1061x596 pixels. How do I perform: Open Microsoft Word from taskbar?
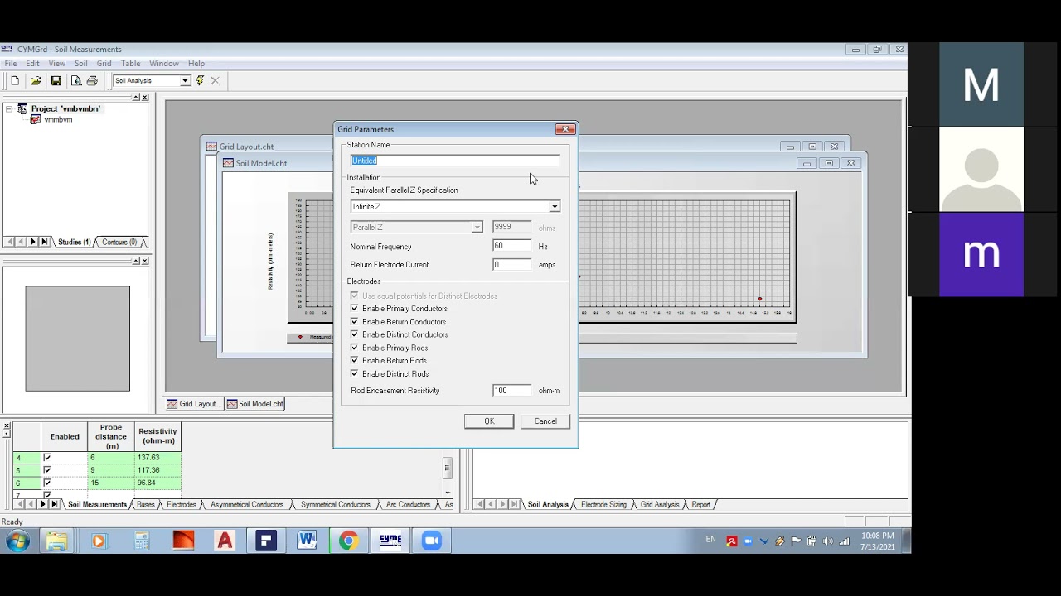307,541
